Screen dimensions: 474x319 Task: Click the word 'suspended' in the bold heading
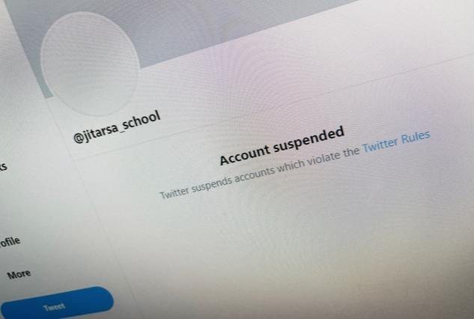(x=309, y=139)
